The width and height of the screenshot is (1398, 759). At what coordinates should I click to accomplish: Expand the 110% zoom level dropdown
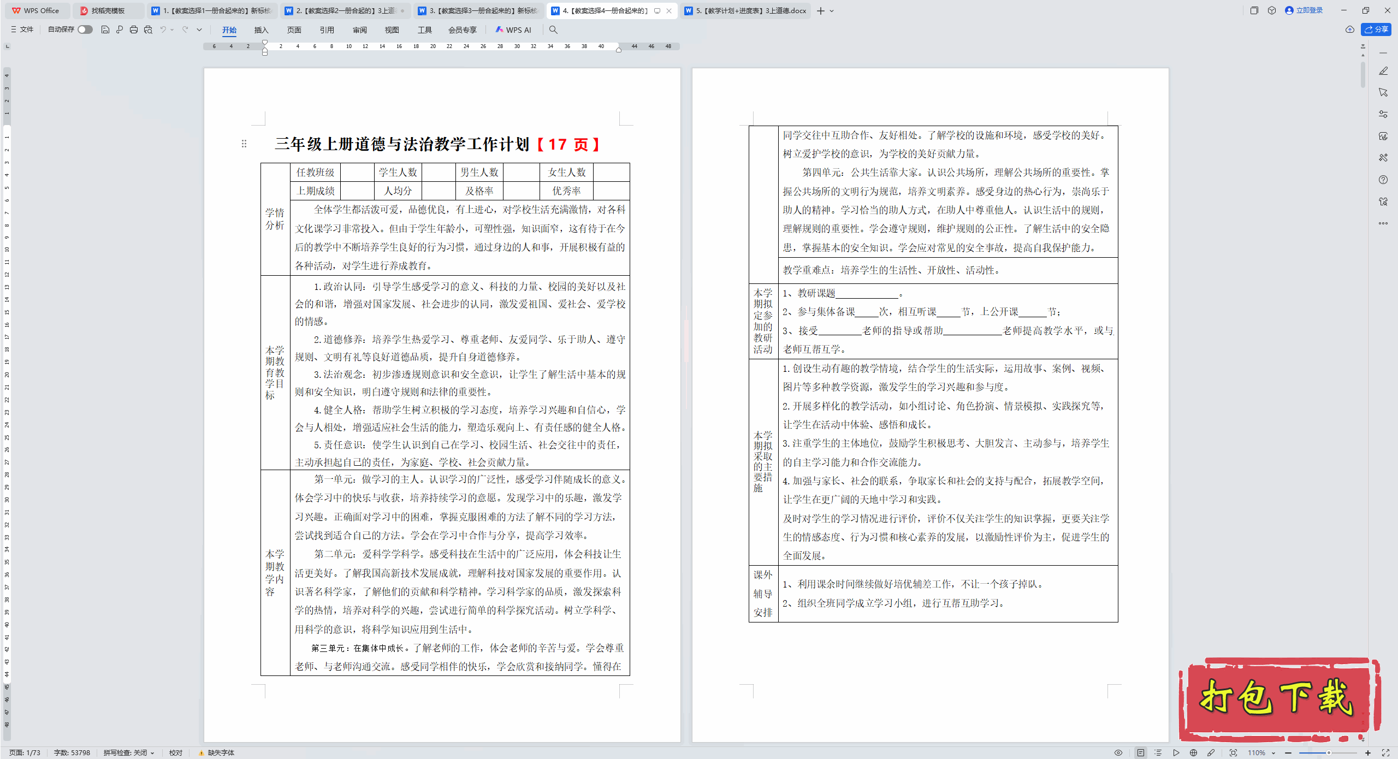click(1273, 752)
